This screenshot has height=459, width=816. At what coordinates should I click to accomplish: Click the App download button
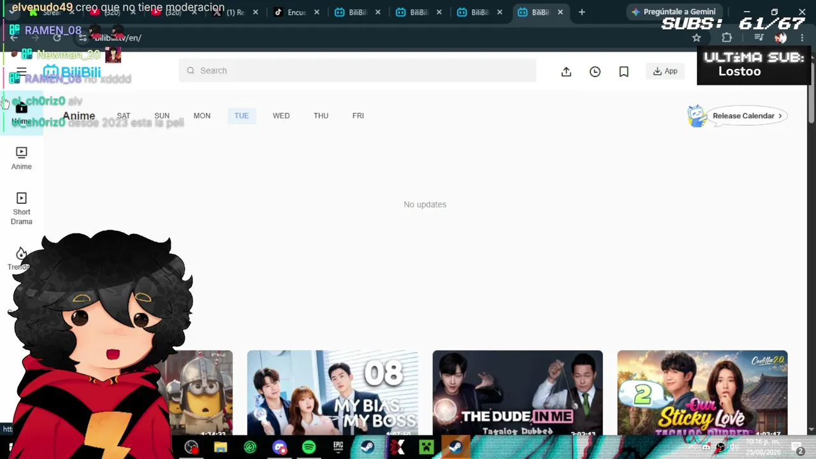click(x=665, y=71)
